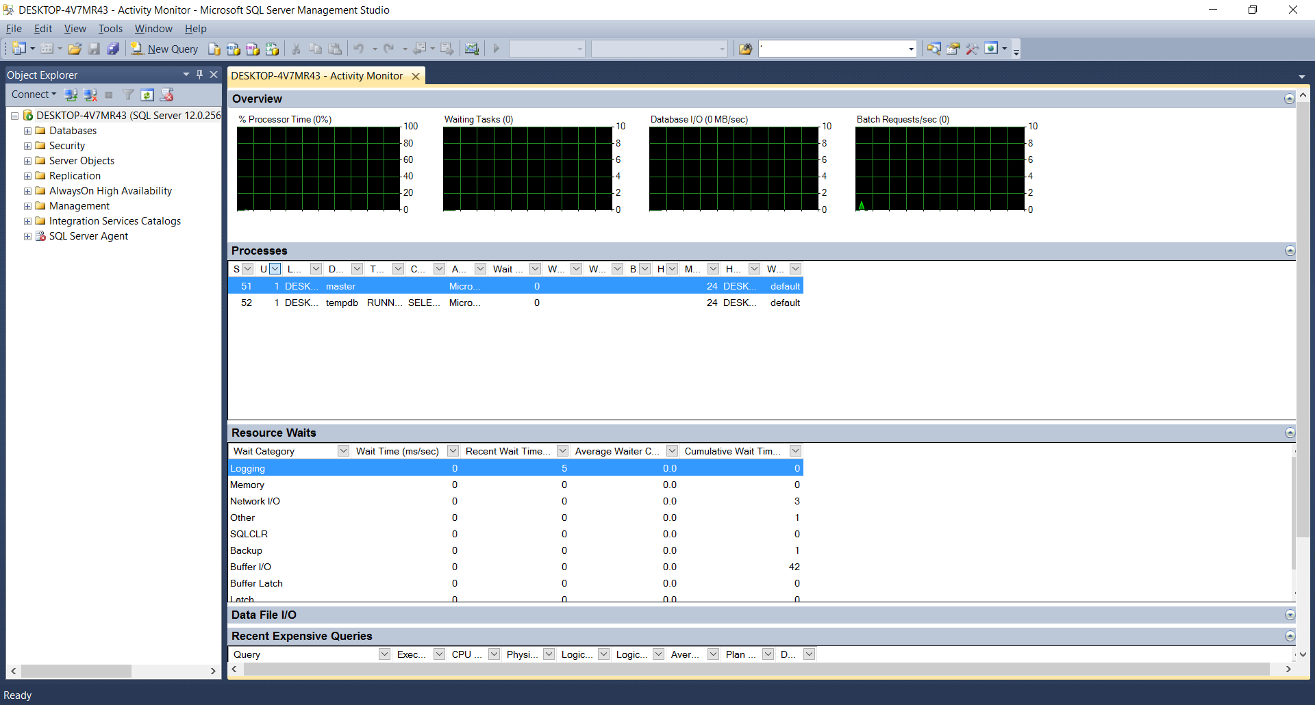This screenshot has width=1315, height=705.
Task: Click the Filter funnel icon in Object Explorer
Action: 128,94
